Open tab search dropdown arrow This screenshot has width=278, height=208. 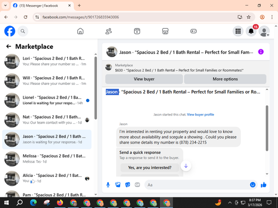pos(6,6)
